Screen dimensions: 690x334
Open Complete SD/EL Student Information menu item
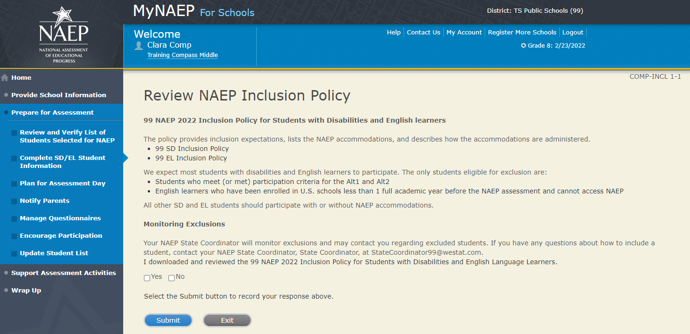(62, 162)
